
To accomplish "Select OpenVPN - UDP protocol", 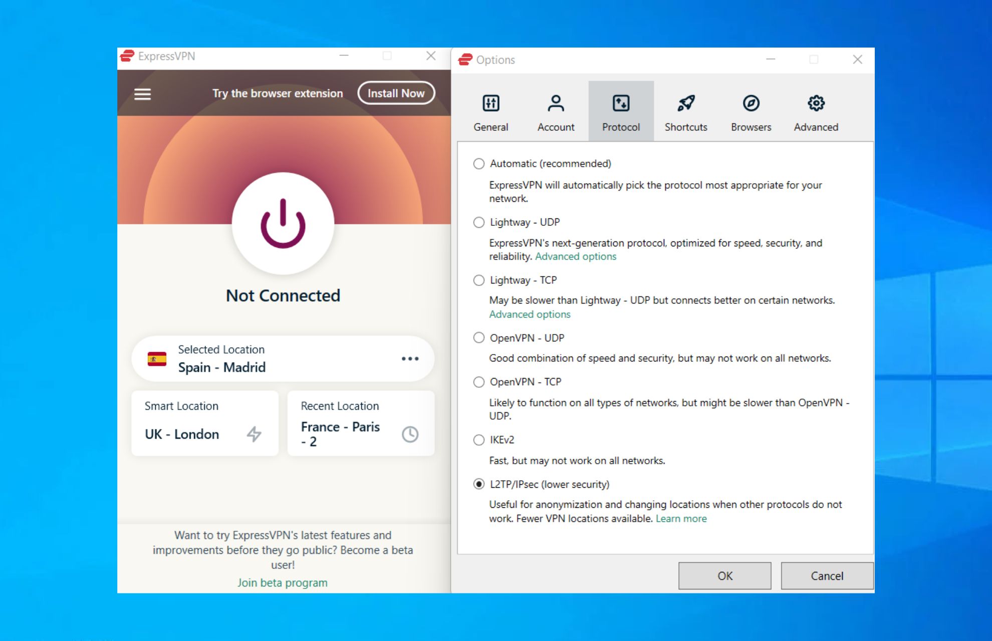I will pos(479,338).
